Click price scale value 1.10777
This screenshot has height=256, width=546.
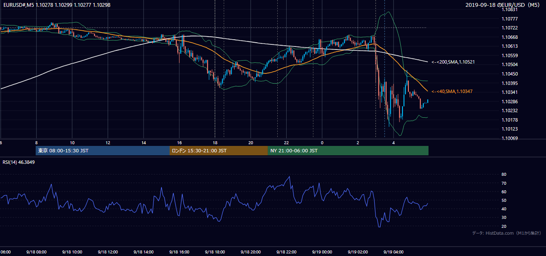511,19
